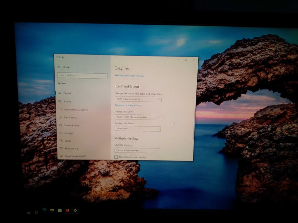The width and height of the screenshot is (298, 223).
Task: Click the Display page title
Action: pos(122,68)
